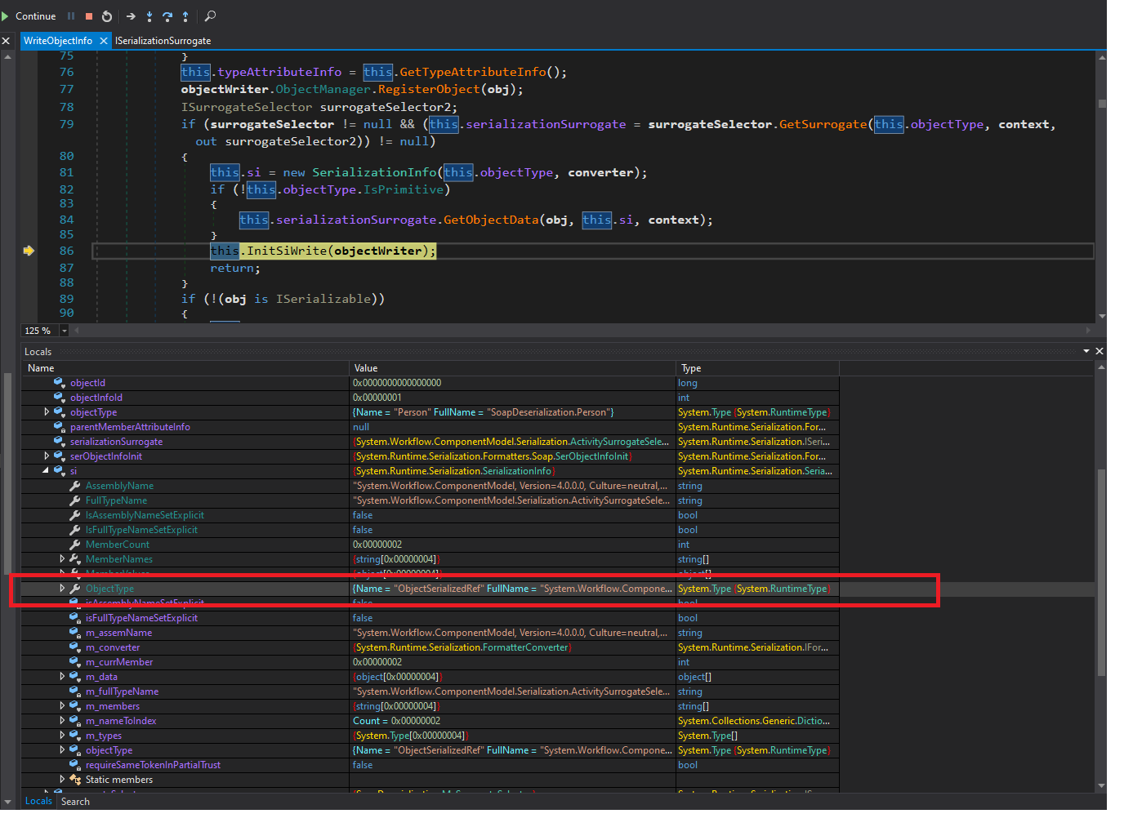Click the field icon beside objectInfoId
Viewport: 1133px width, 836px height.
[x=59, y=398]
